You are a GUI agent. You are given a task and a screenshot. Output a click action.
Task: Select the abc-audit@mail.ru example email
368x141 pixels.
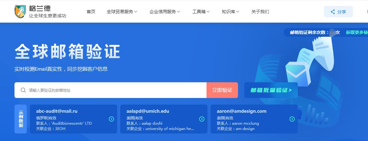pos(57,111)
